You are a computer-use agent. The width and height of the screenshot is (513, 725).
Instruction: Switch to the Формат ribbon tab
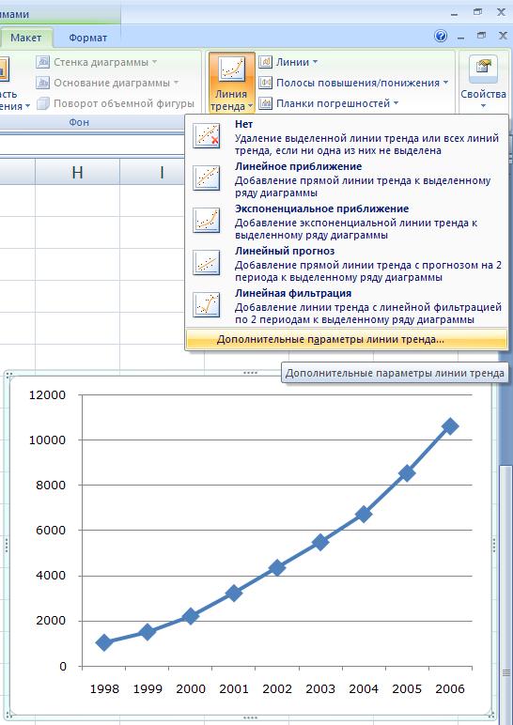88,38
